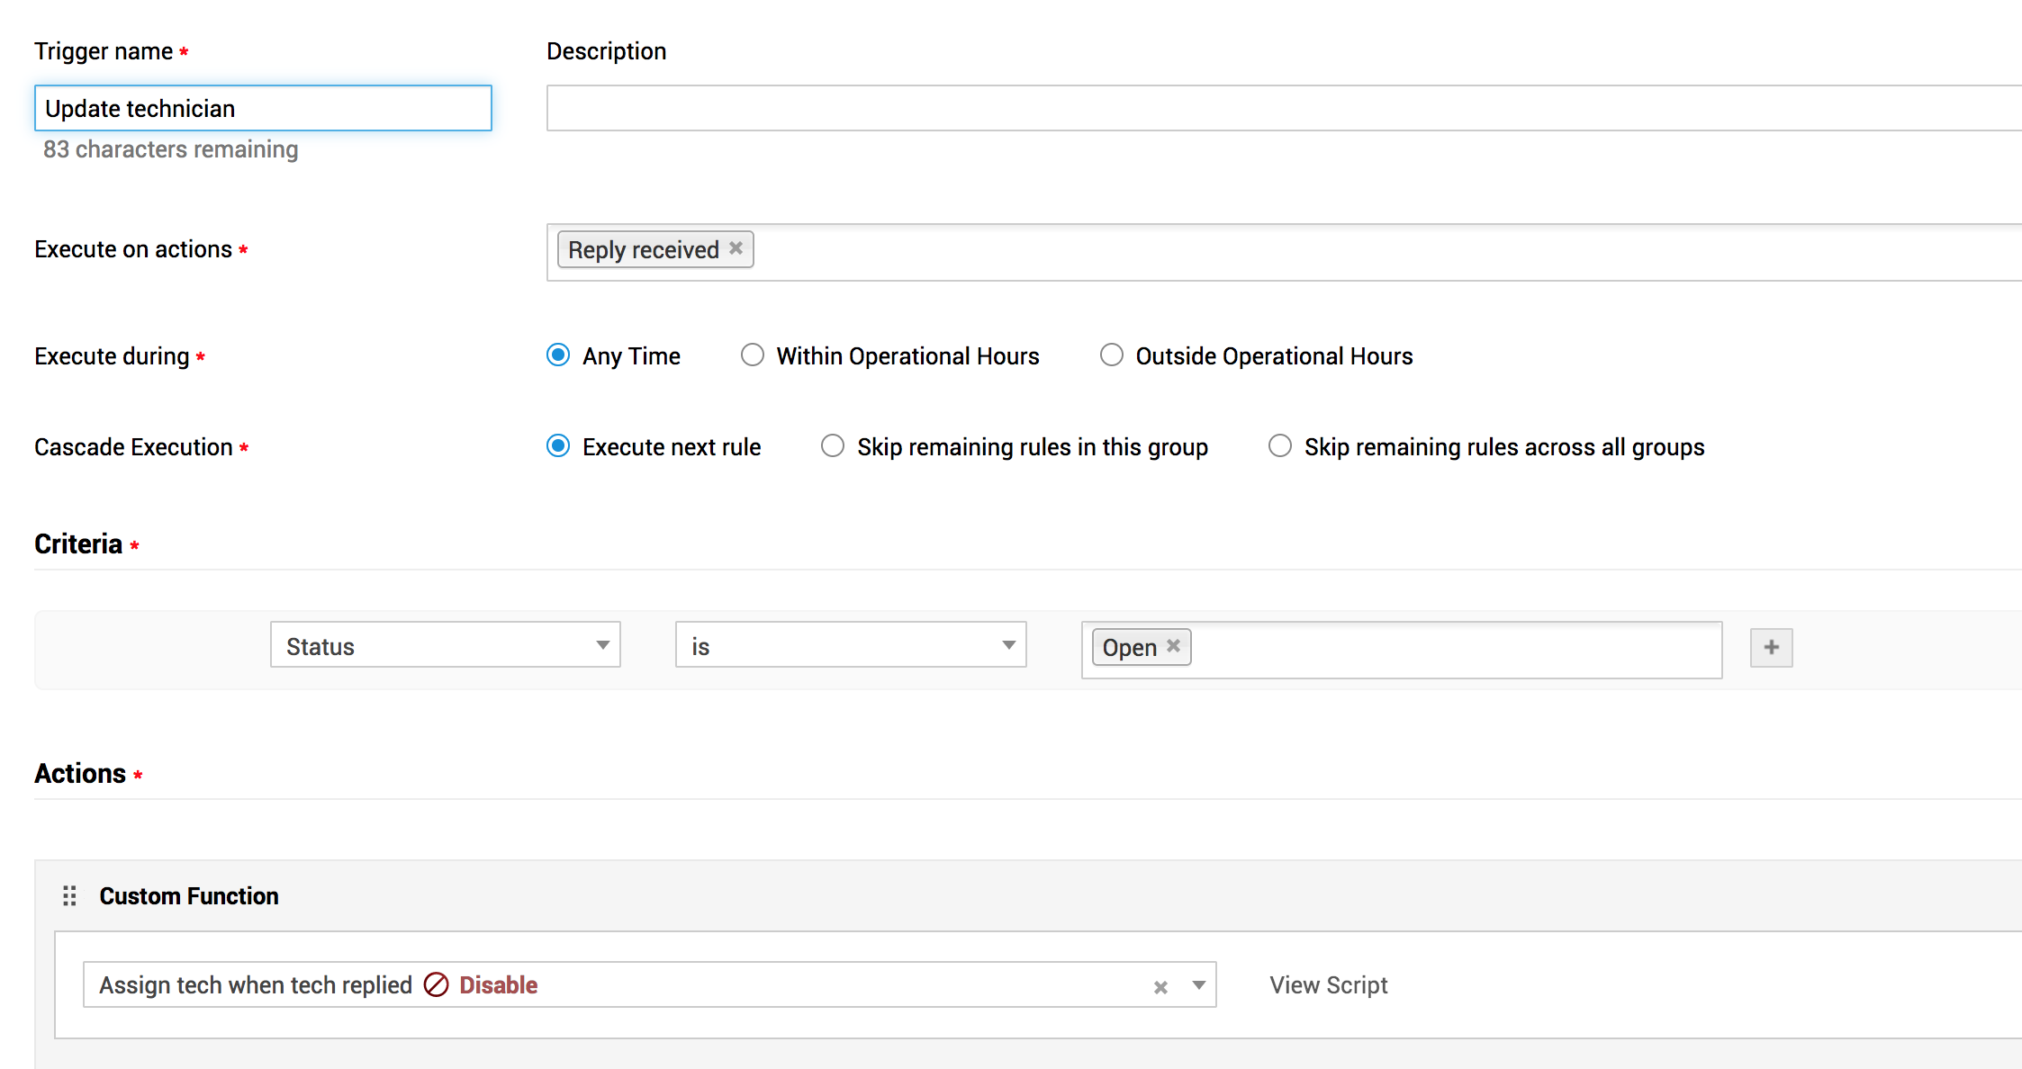Click the Trigger name input field
The image size is (2022, 1069).
click(263, 109)
